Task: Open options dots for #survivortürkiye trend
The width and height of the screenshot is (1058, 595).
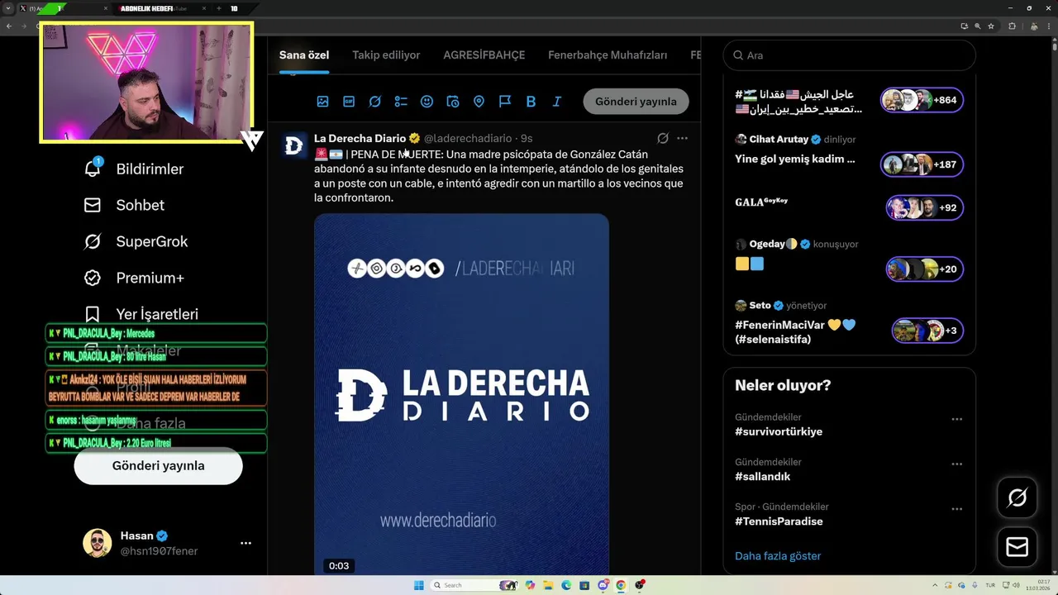Action: [x=956, y=419]
